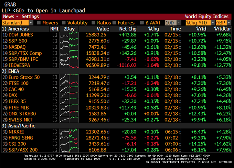
Task: Toggle the RMI box for CAC 40
Action: pyautogui.click(x=55, y=89)
